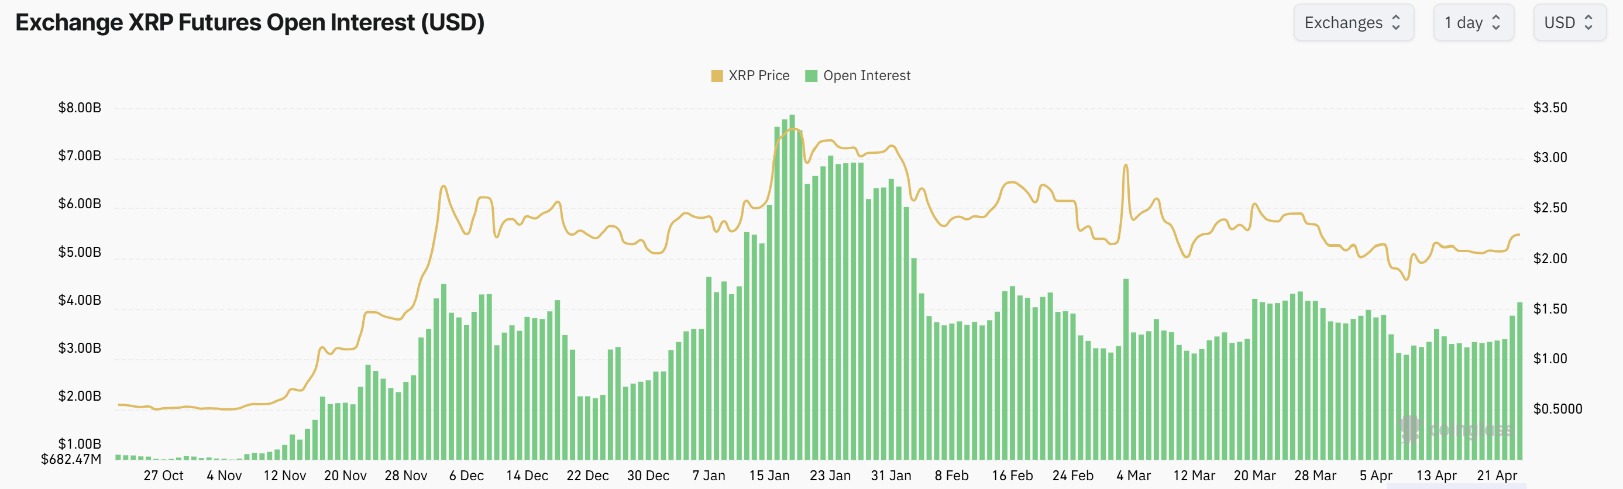The image size is (1623, 489).
Task: Click the green Open Interest legend swatch
Action: pos(811,76)
